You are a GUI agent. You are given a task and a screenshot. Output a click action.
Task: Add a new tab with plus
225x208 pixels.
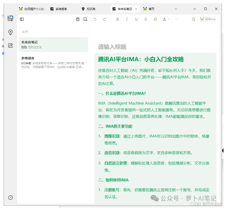point(176,9)
